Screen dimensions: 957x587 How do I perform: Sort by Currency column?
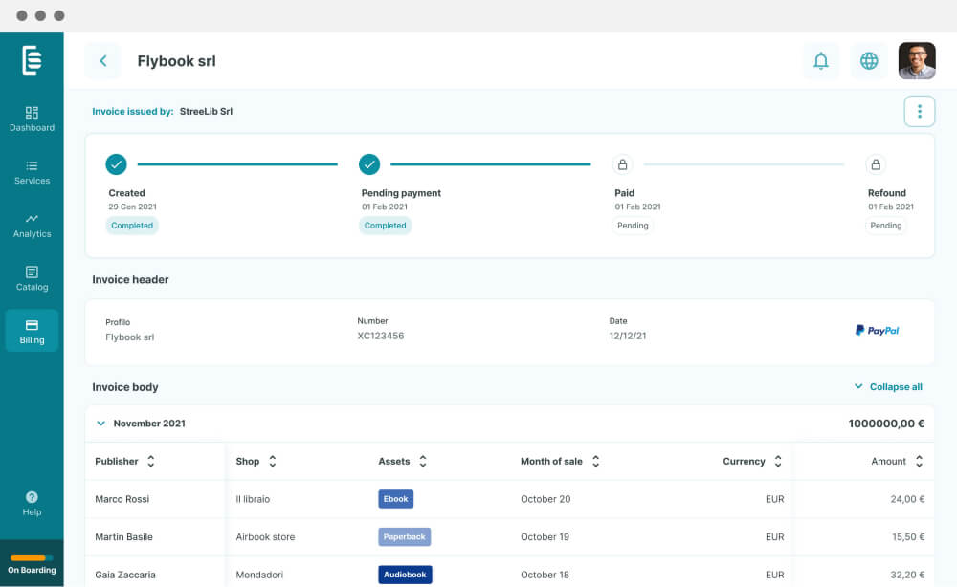click(777, 462)
